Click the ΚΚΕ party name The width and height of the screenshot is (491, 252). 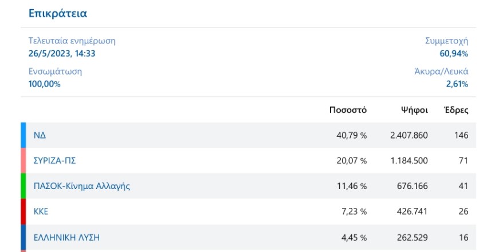pos(41,211)
